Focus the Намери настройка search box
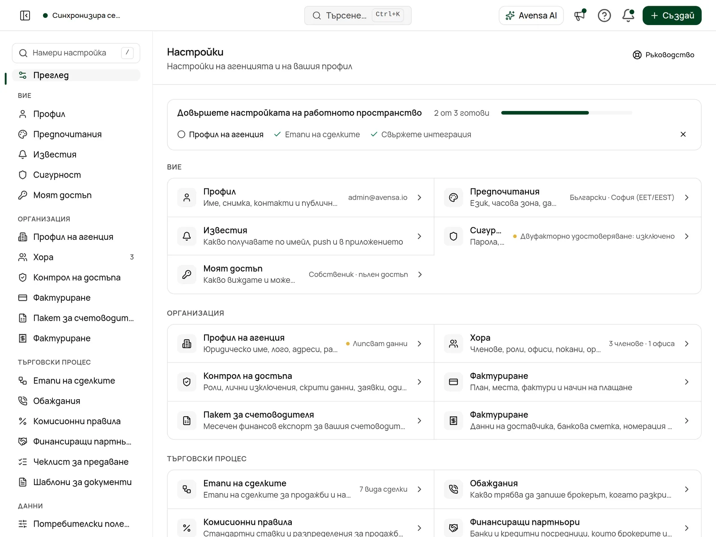 (x=76, y=53)
